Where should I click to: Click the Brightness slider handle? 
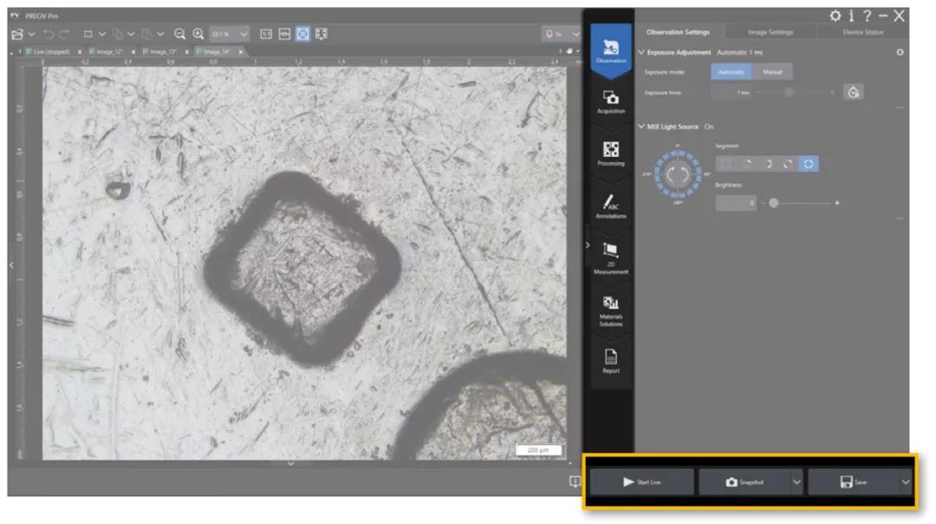774,203
